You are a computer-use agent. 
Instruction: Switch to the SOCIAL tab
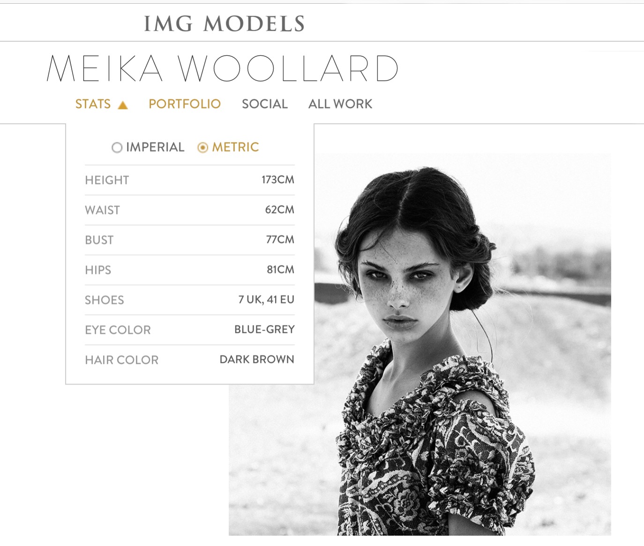coord(265,104)
